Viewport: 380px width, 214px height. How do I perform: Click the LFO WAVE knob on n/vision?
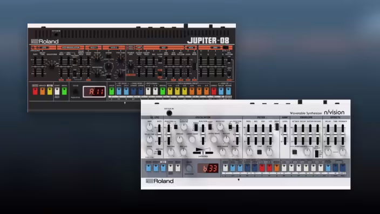(x=150, y=152)
